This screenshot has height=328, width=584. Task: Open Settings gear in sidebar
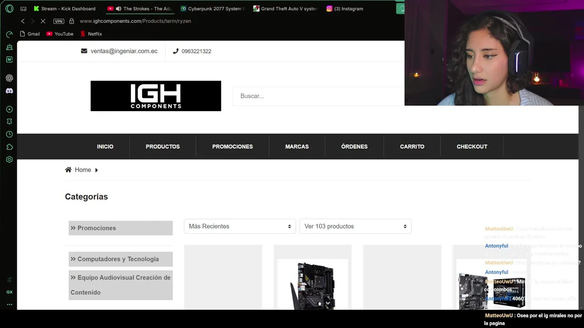(9, 159)
